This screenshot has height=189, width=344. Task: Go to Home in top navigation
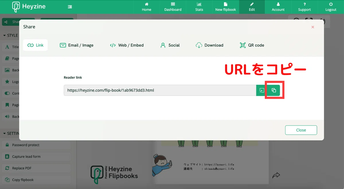click(146, 7)
